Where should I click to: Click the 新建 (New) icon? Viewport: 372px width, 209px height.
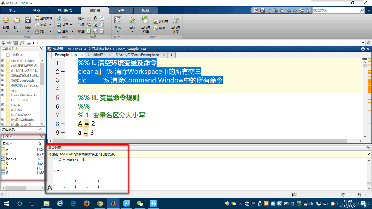coord(6,20)
